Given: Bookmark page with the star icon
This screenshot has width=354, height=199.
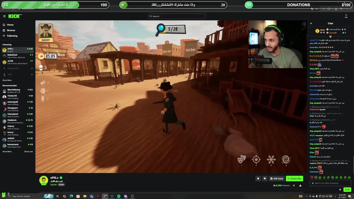Looking at the screenshot, I should 317,9.
